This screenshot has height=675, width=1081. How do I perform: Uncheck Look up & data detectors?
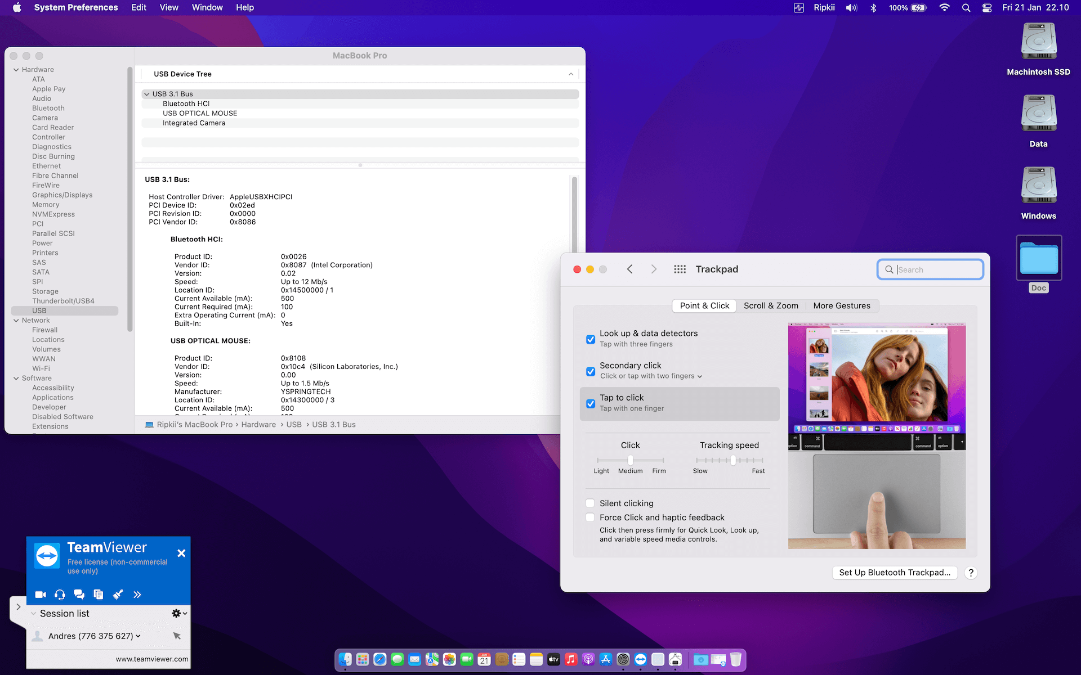tap(591, 339)
